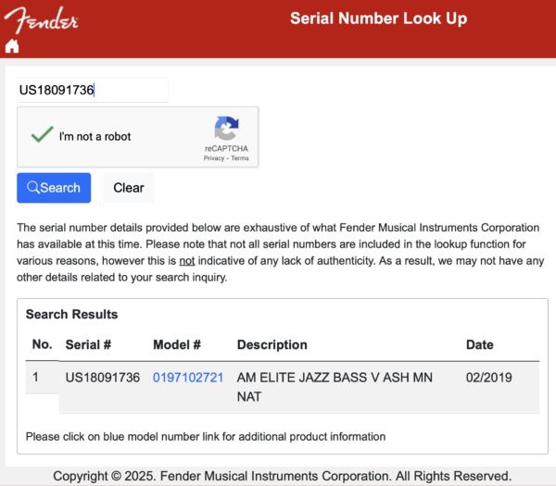Open reCAPTCHA Privacy link
Image resolution: width=556 pixels, height=486 pixels.
[214, 158]
